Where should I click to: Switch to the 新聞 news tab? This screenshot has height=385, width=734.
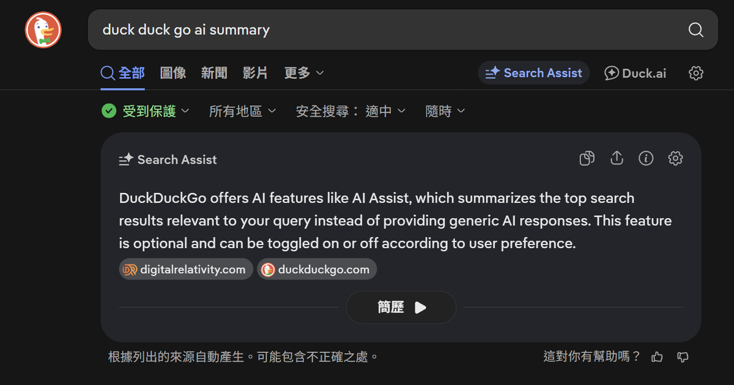(x=214, y=73)
